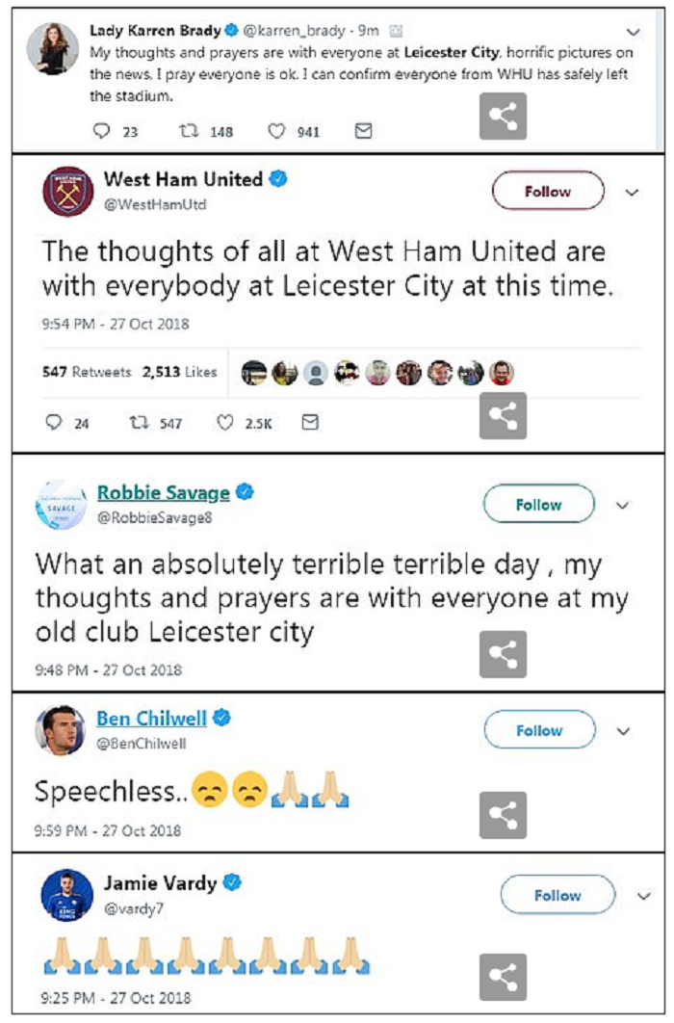View the 2,513 Likes list
This screenshot has height=1023, width=674.
click(x=179, y=373)
